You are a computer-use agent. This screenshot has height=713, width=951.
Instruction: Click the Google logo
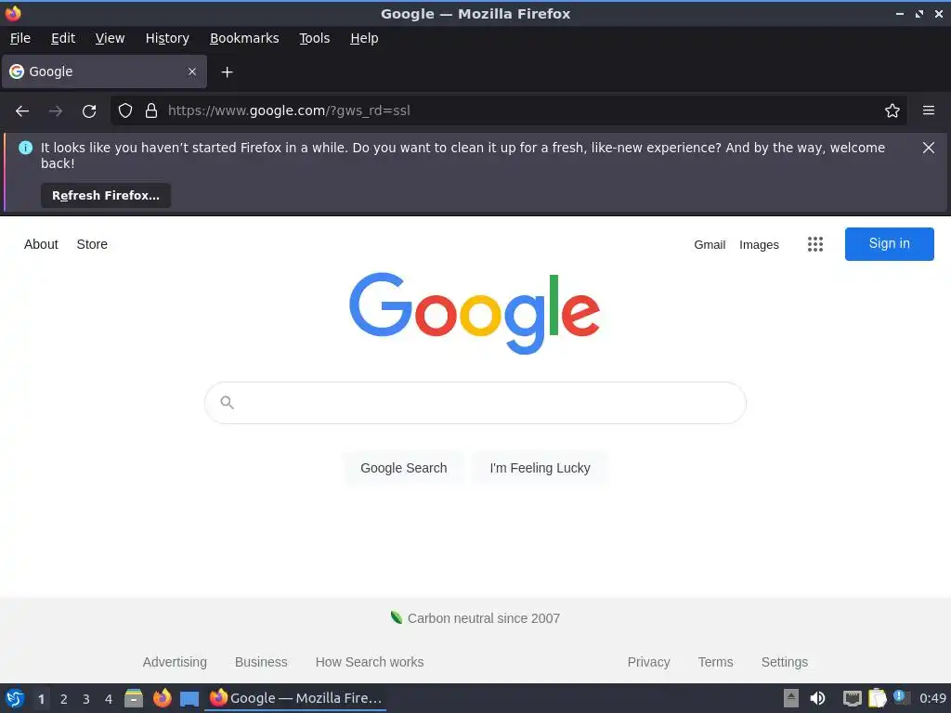tap(475, 313)
